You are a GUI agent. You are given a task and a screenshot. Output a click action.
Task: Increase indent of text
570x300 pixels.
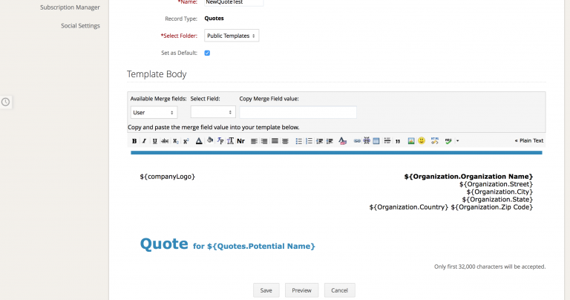[x=330, y=141]
